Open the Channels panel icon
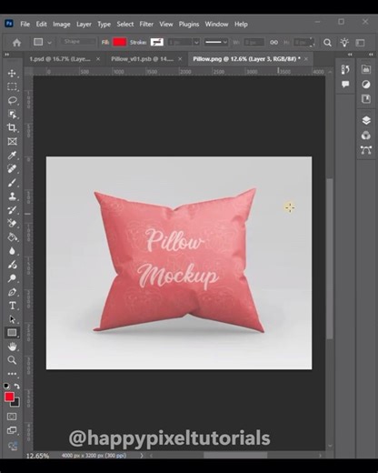This screenshot has height=473, width=378. (366, 136)
